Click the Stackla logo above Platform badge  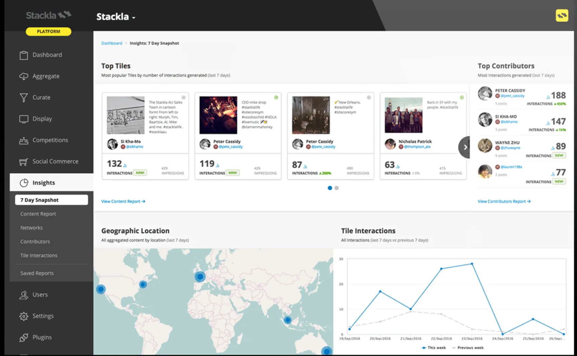pyautogui.click(x=49, y=15)
